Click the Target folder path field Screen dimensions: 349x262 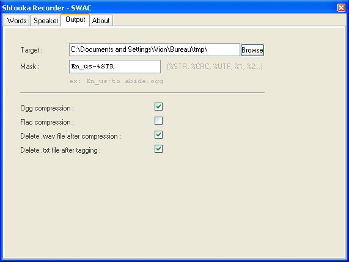click(x=155, y=49)
